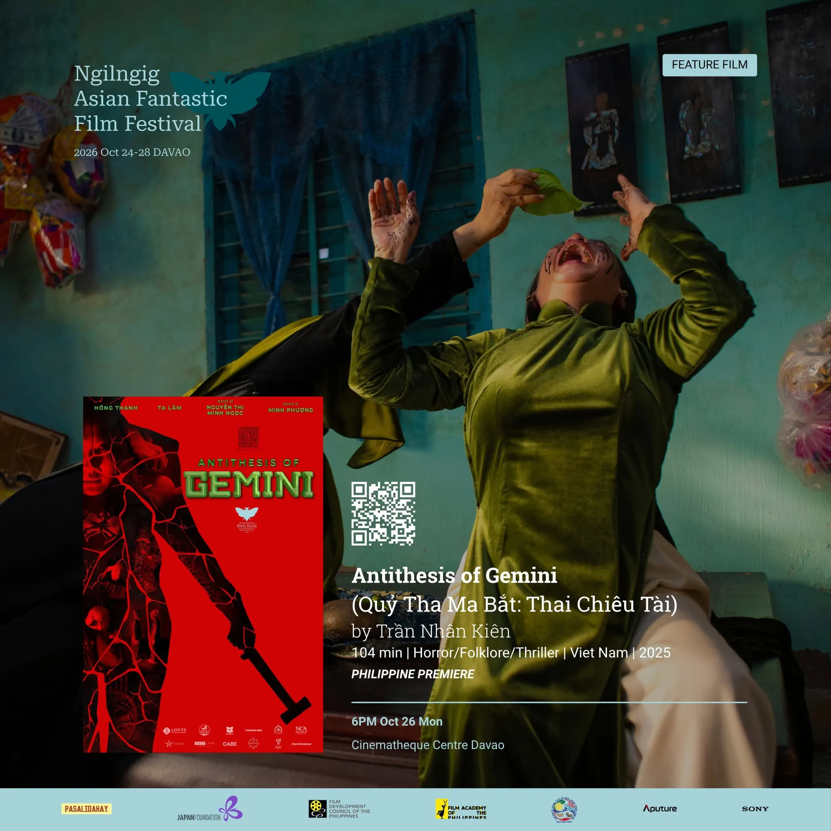This screenshot has height=831, width=831.
Task: Open the Antithesis of Gemini red poster
Action: tap(203, 574)
